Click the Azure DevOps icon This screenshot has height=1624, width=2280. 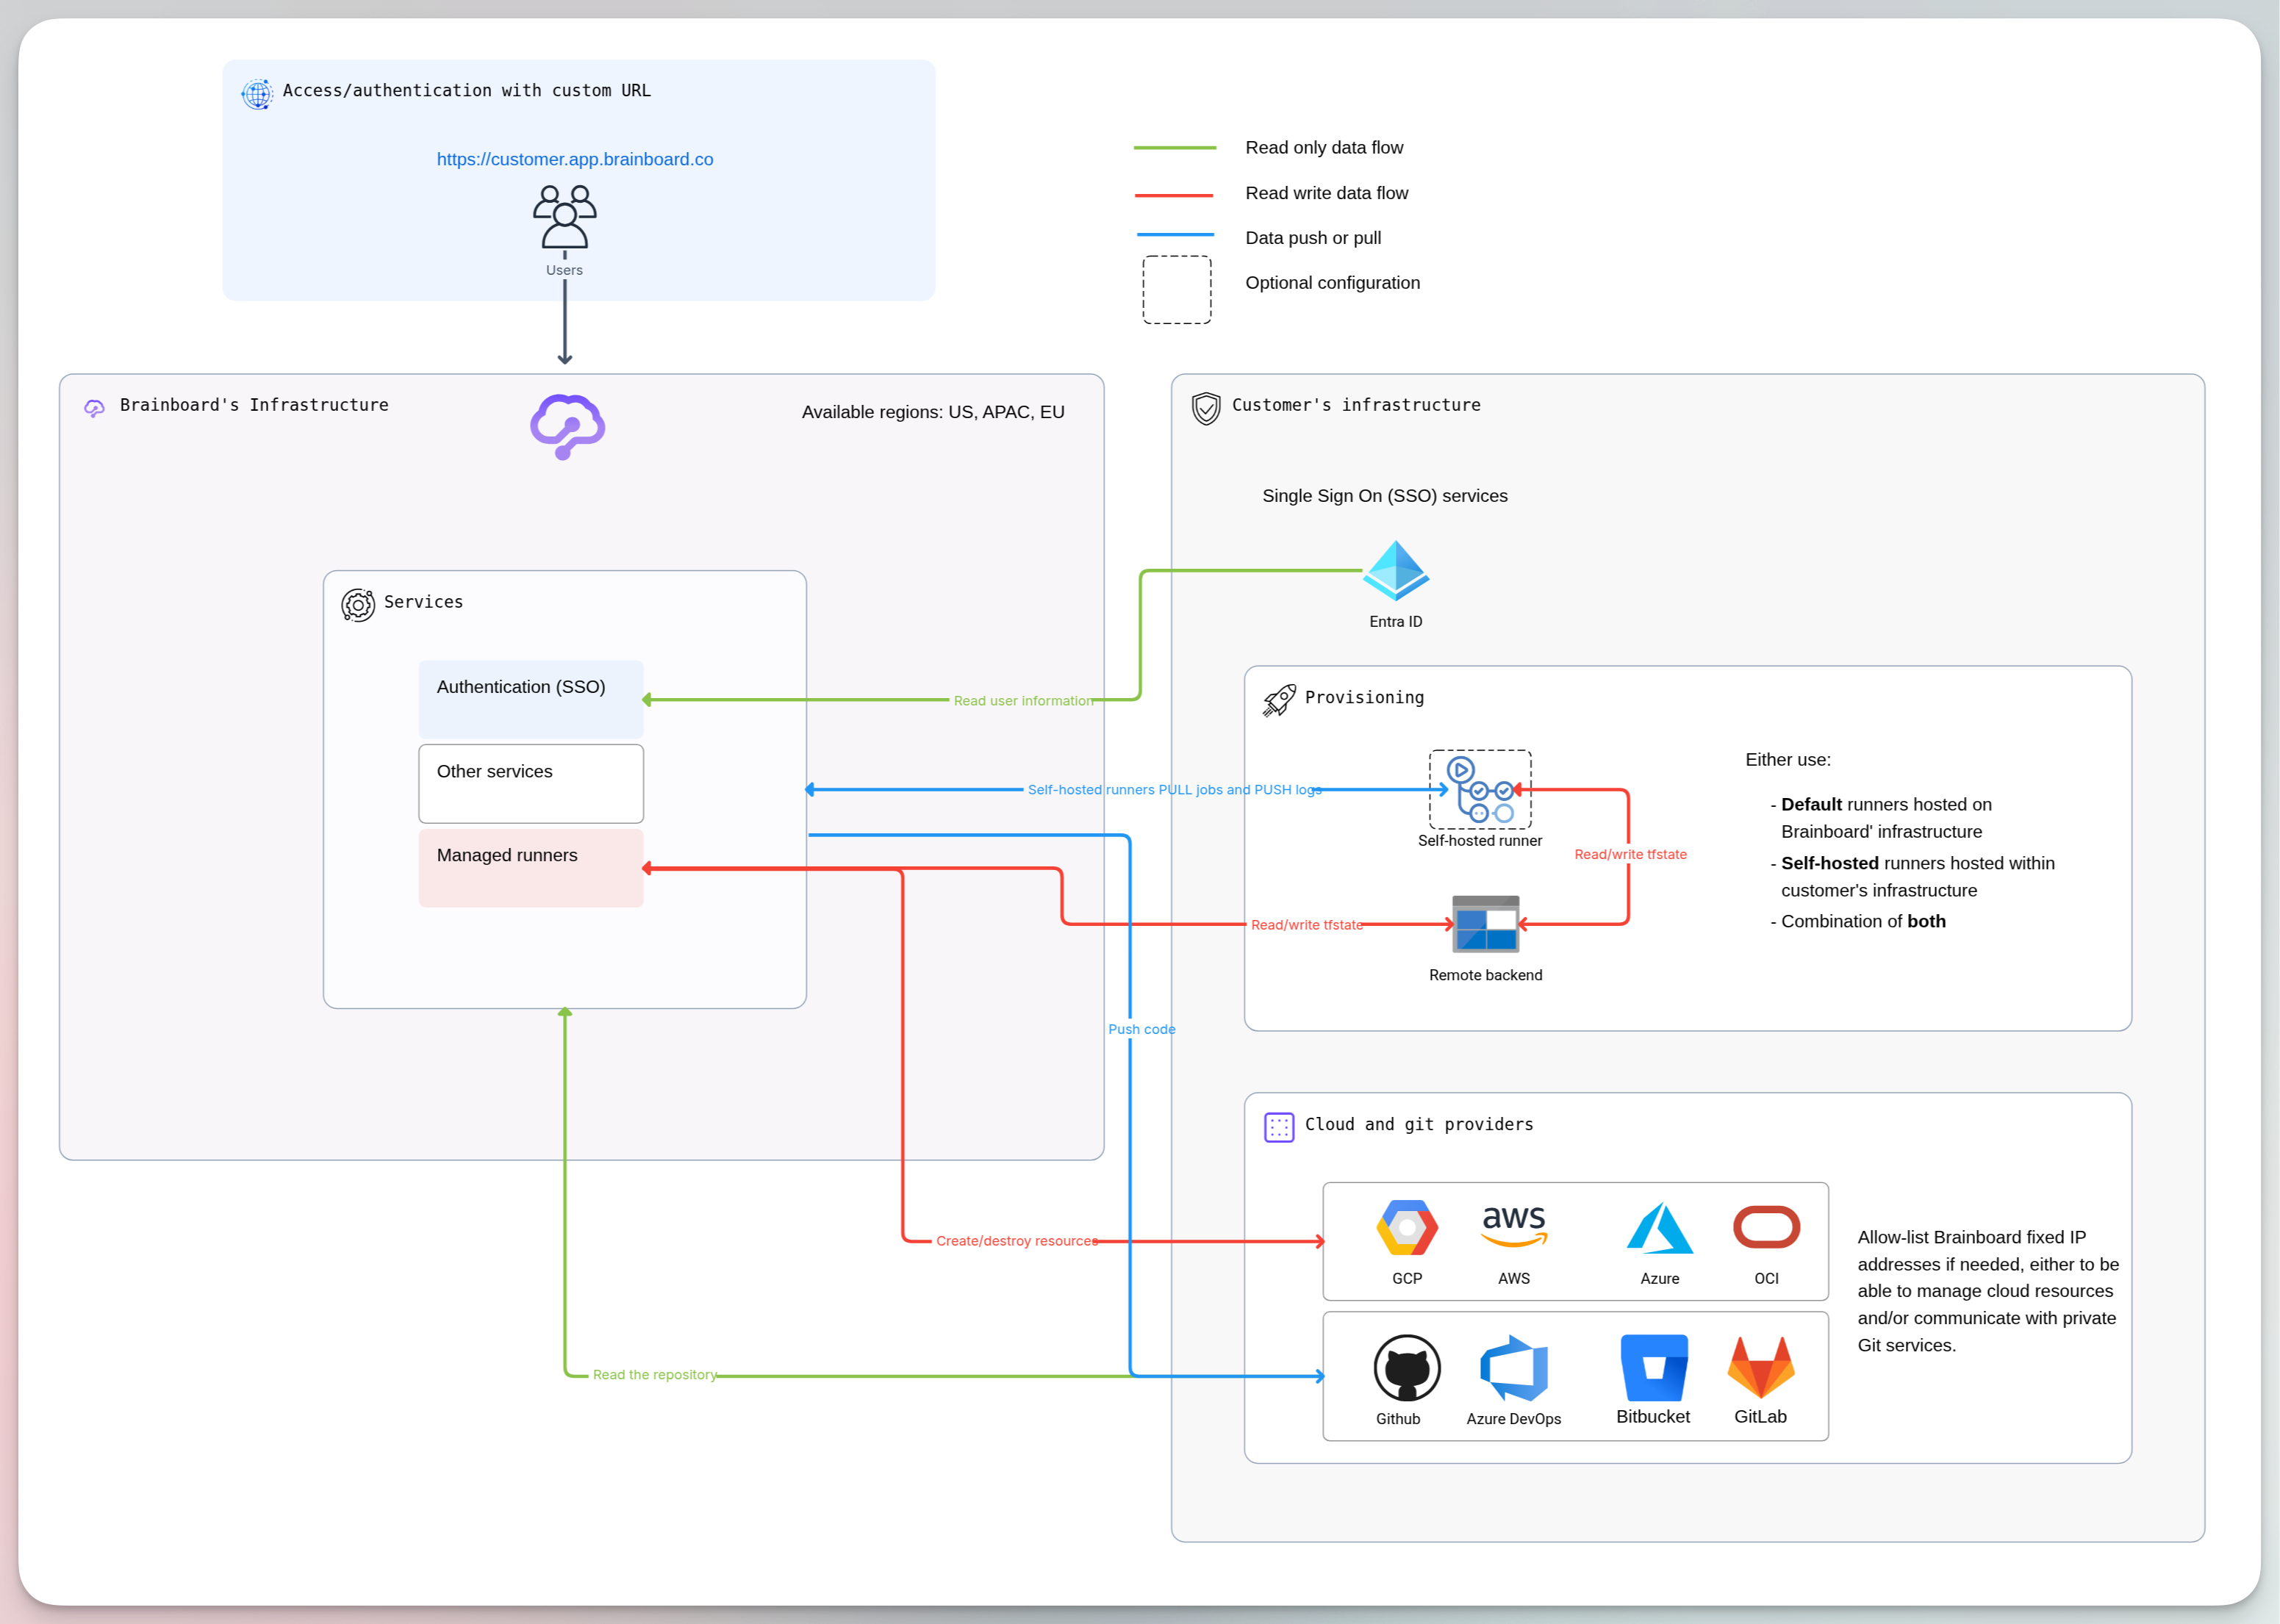1513,1368
